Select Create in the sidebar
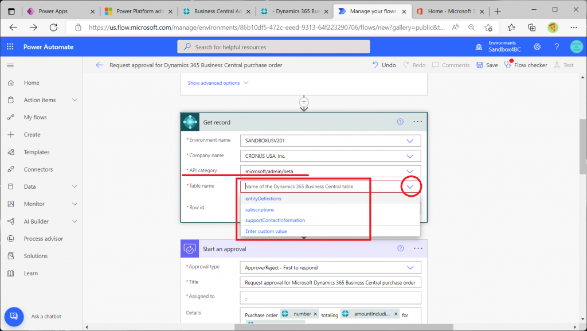 (32, 134)
